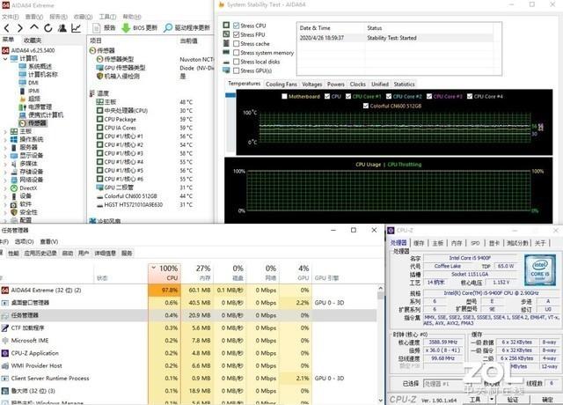The image size is (563, 405).
Task: Sort by the CPU column header
Action: tap(165, 273)
